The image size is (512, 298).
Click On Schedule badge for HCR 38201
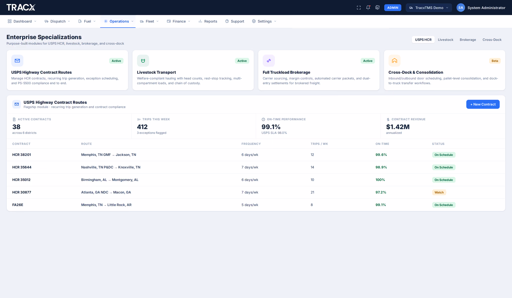(443, 155)
